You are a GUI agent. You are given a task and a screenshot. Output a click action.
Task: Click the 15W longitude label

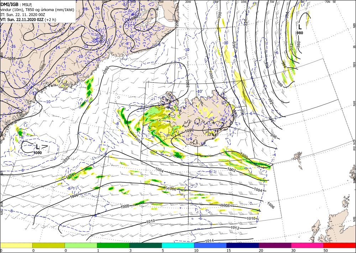pyautogui.click(x=216, y=2)
